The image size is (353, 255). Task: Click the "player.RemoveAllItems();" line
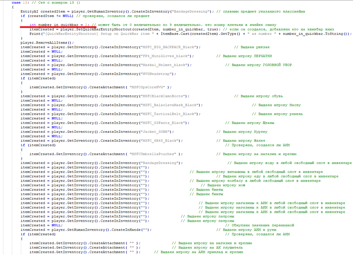point(47,42)
